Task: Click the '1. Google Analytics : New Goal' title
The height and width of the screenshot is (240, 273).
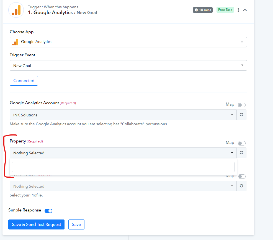Action: [x=63, y=12]
